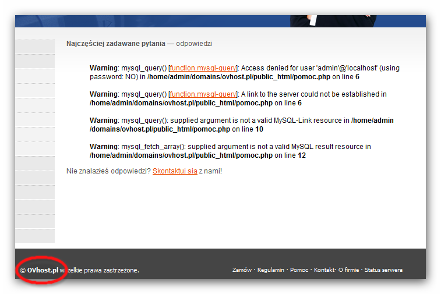The image size is (441, 294).
Task: Visit the O firmie footer page
Action: click(x=348, y=270)
